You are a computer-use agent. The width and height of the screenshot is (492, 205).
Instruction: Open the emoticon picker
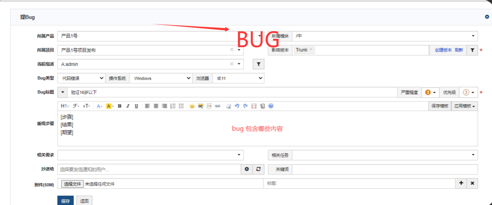pyautogui.click(x=192, y=106)
